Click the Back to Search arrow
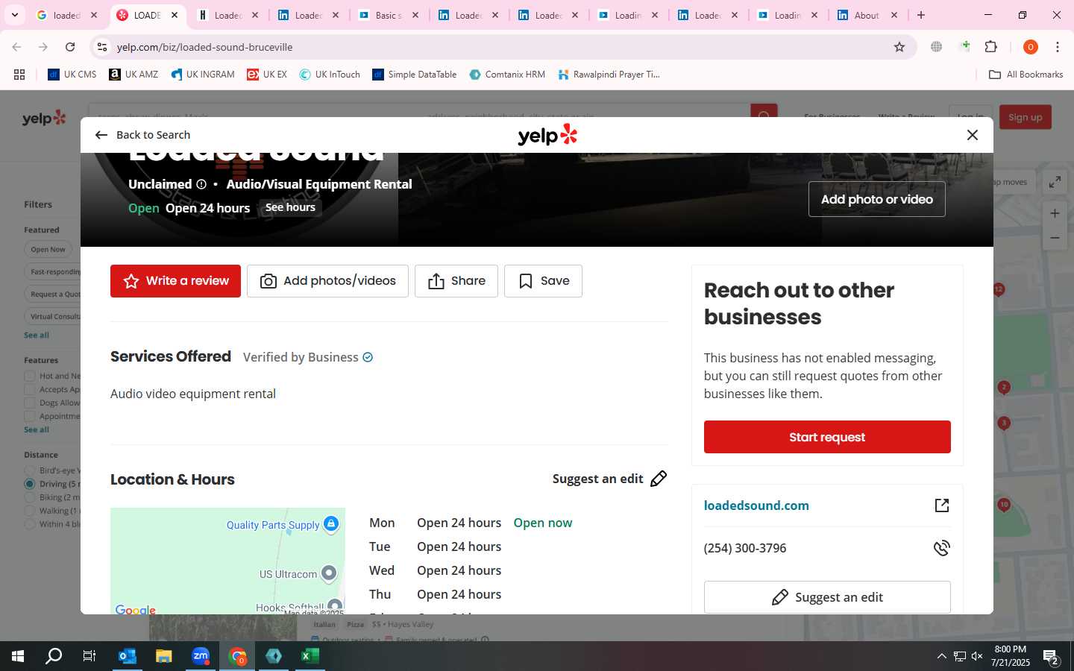 pyautogui.click(x=101, y=135)
